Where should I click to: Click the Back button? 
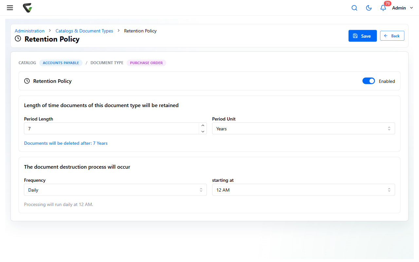point(392,36)
